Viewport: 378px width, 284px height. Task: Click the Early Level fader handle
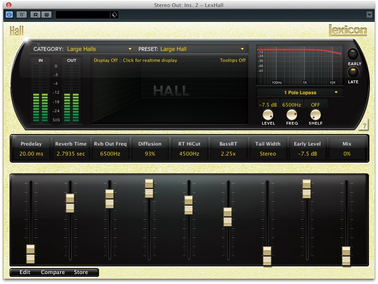(x=307, y=189)
